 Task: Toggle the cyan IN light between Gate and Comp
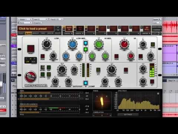(x=86, y=83)
